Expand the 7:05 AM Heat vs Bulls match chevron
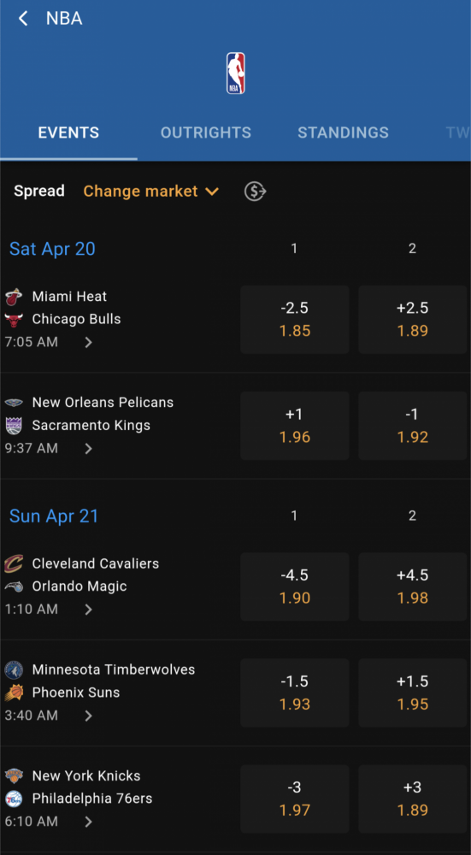This screenshot has width=471, height=855. pyautogui.click(x=88, y=343)
